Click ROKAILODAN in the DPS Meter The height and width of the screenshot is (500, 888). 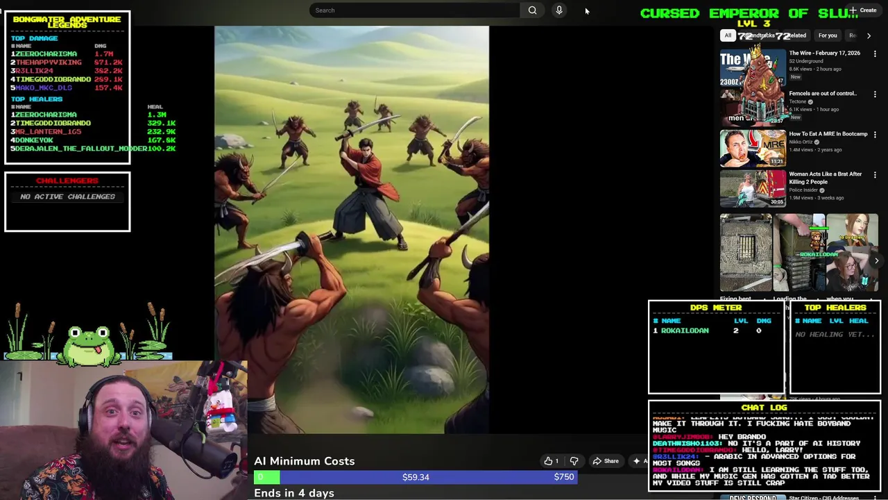(x=685, y=331)
